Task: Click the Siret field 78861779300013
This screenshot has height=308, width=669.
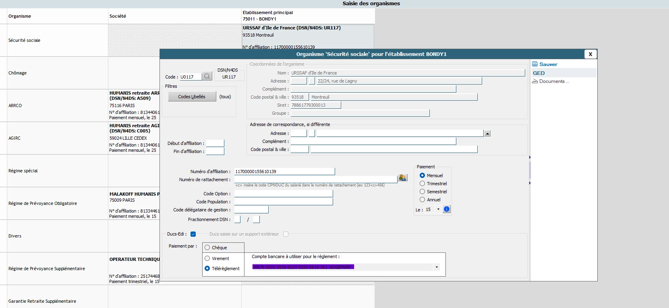Action: point(316,105)
